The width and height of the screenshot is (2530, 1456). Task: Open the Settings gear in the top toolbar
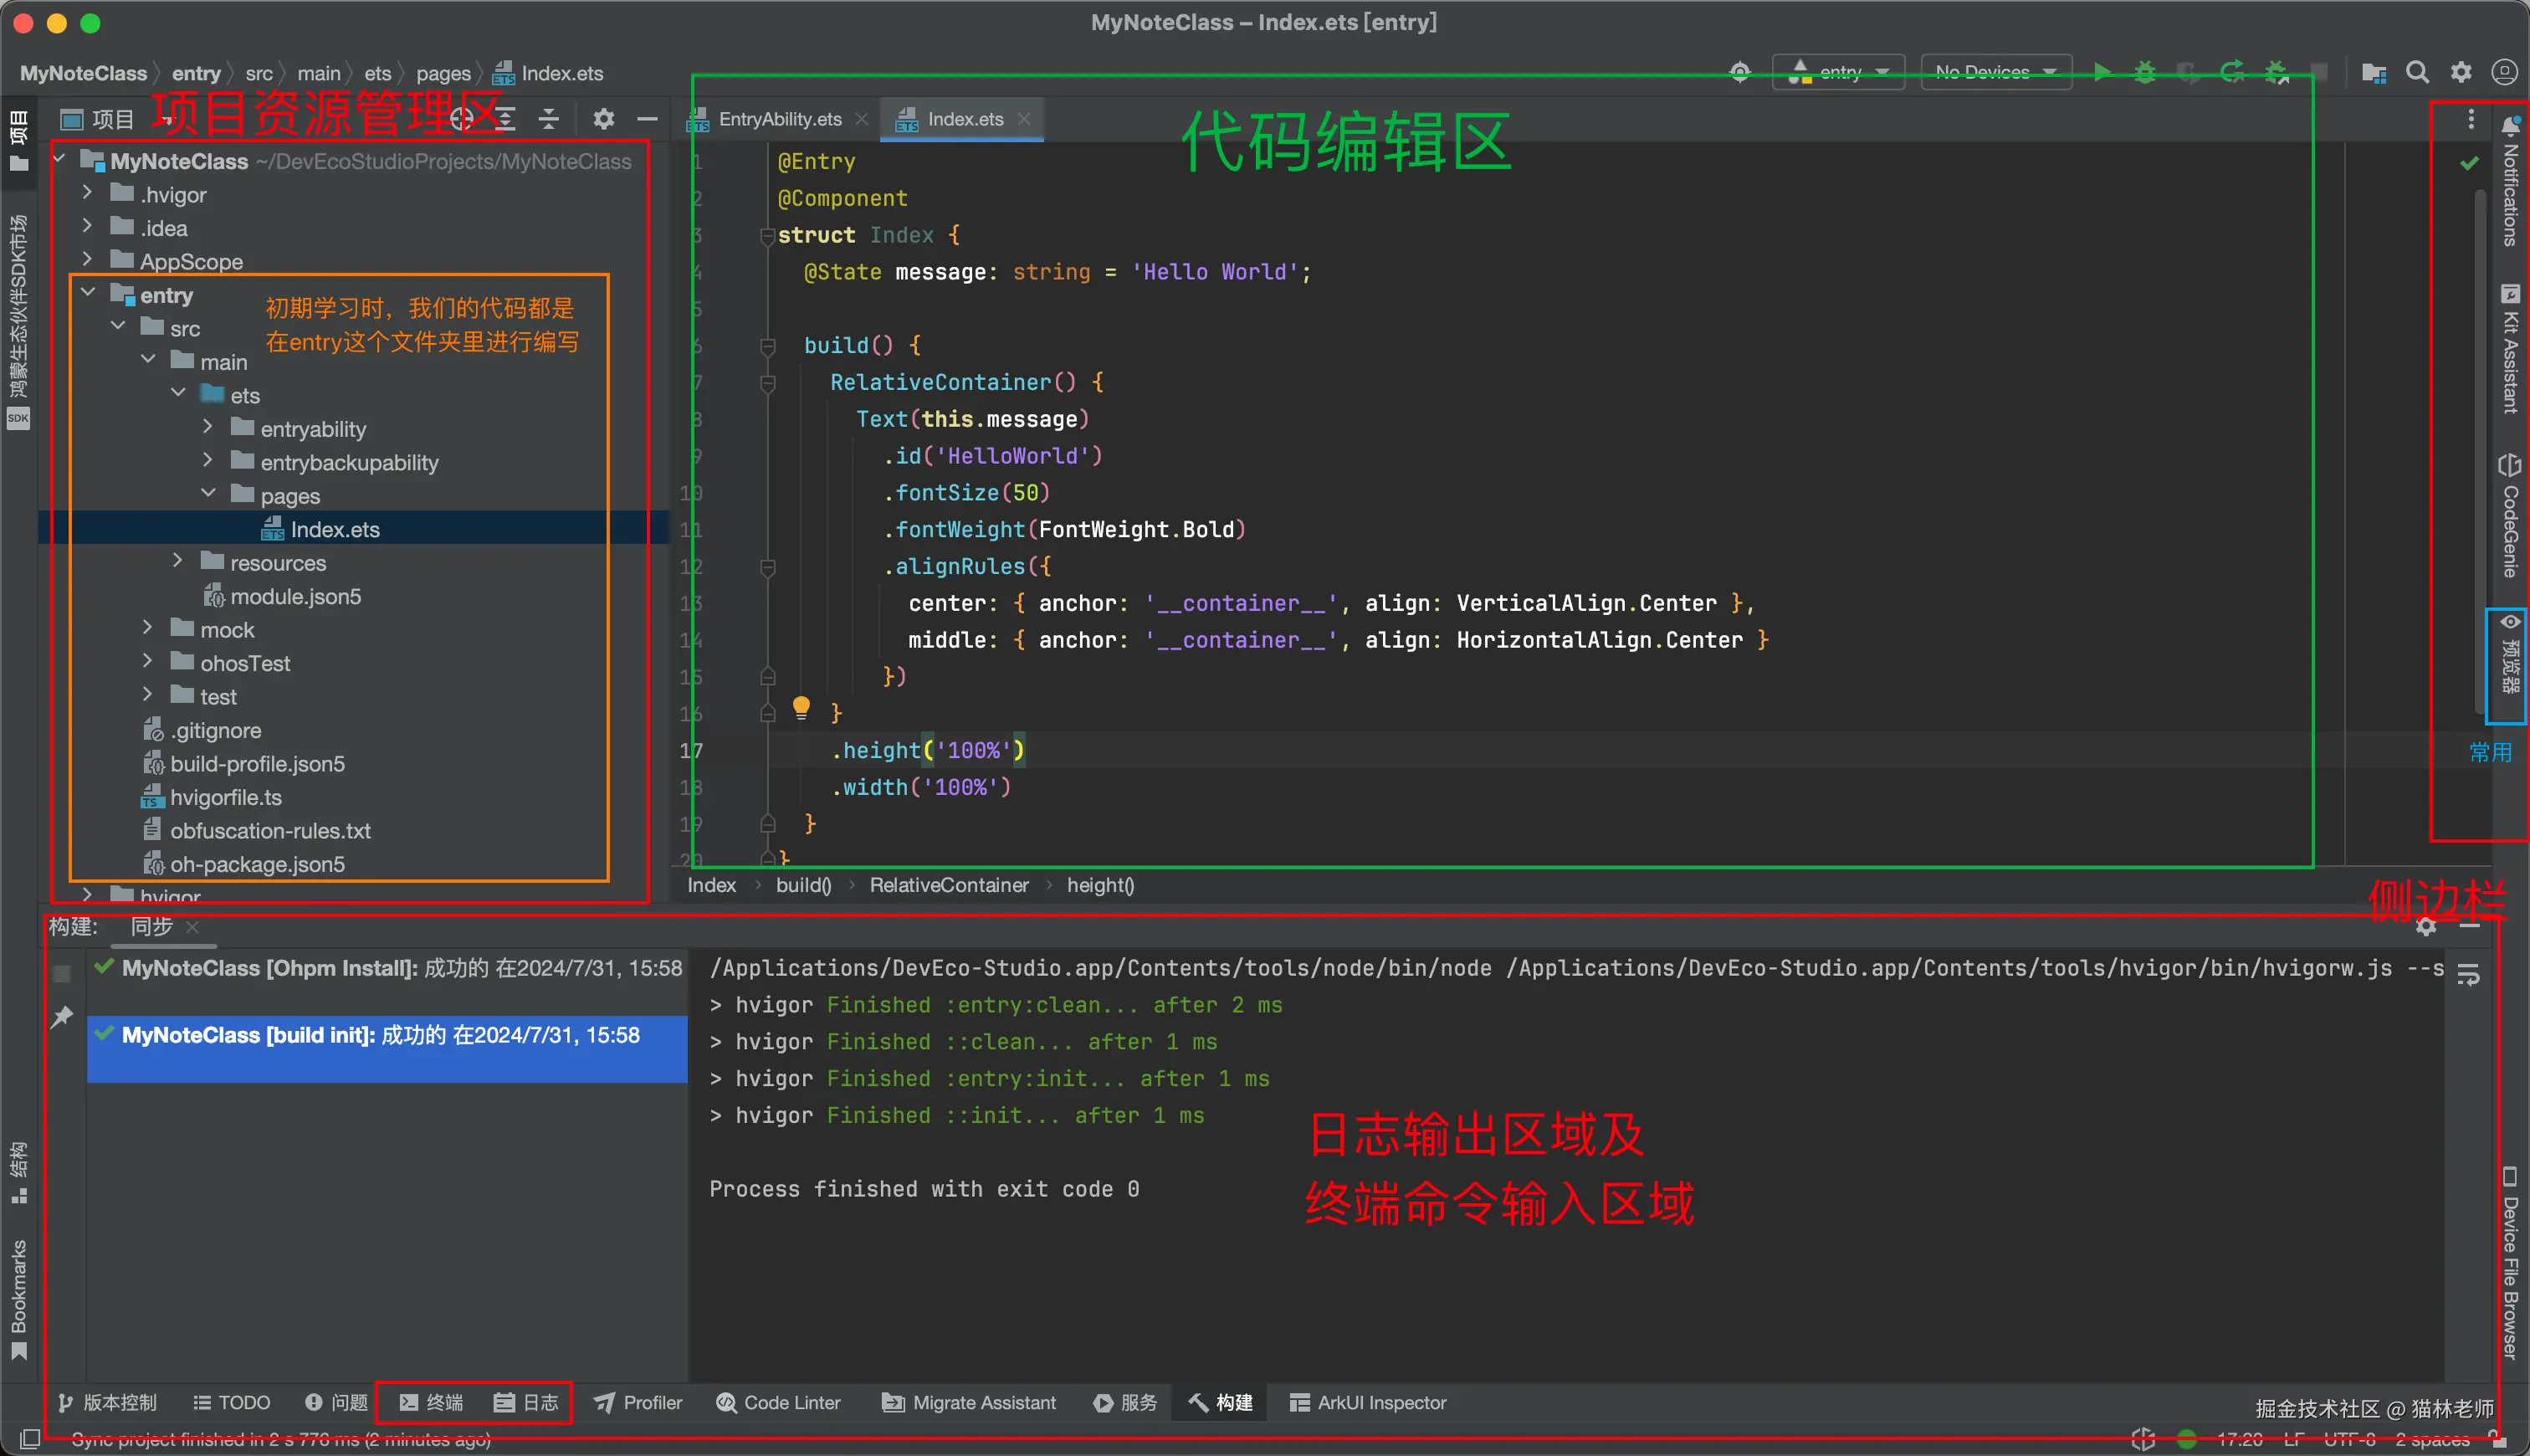[x=2461, y=72]
